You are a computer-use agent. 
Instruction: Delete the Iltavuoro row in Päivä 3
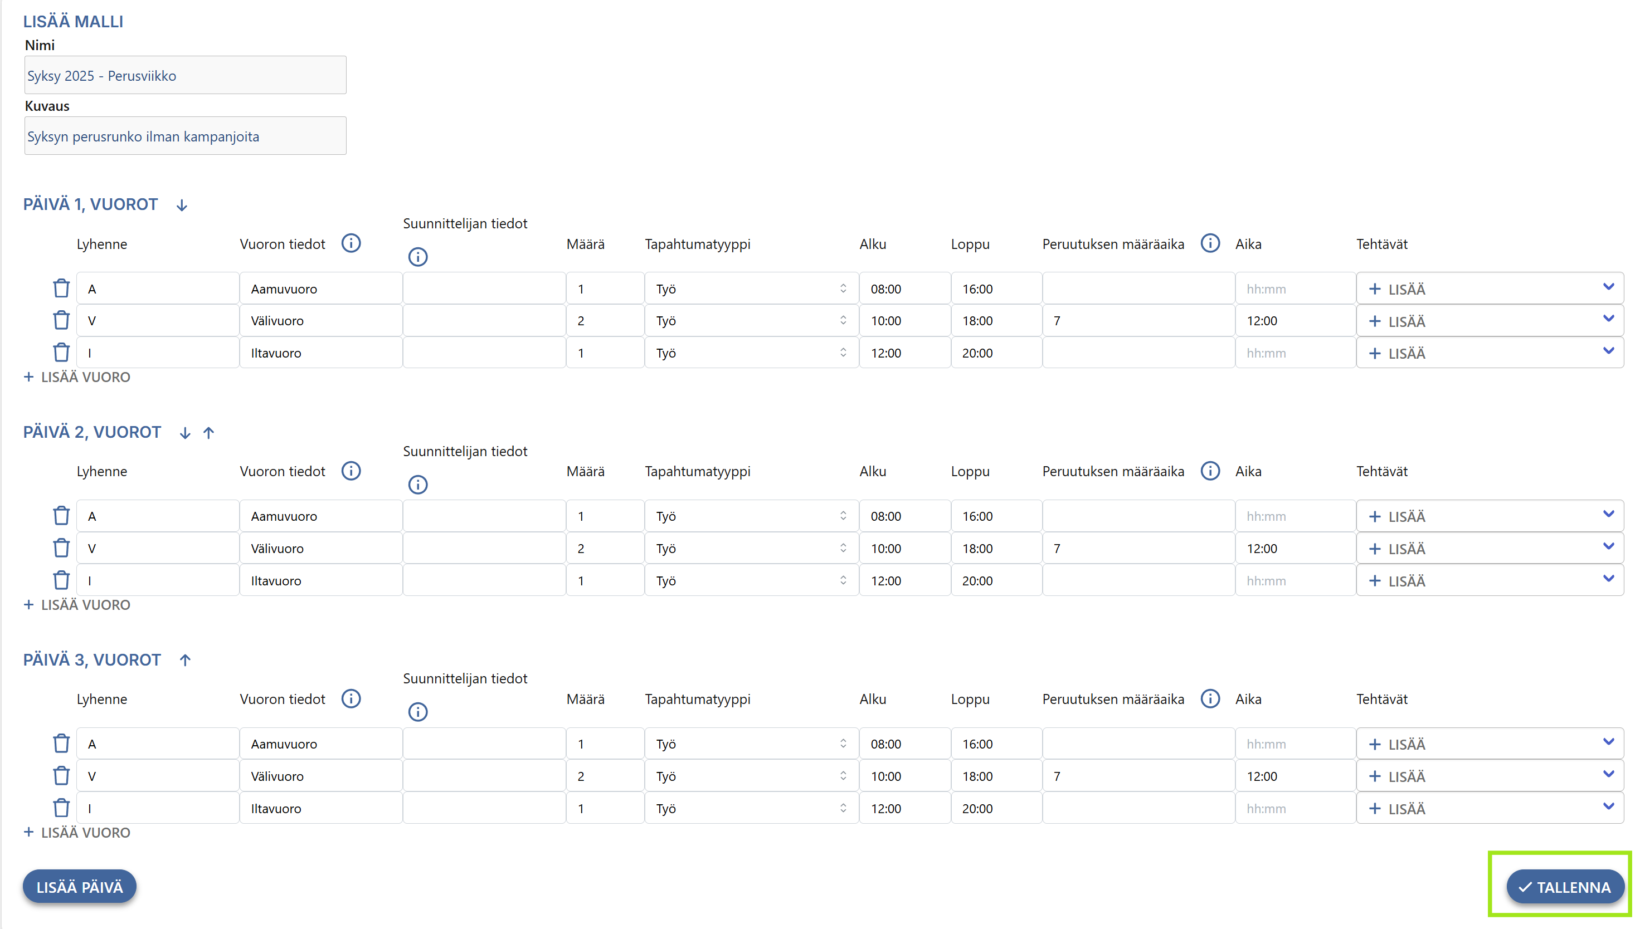tap(61, 807)
